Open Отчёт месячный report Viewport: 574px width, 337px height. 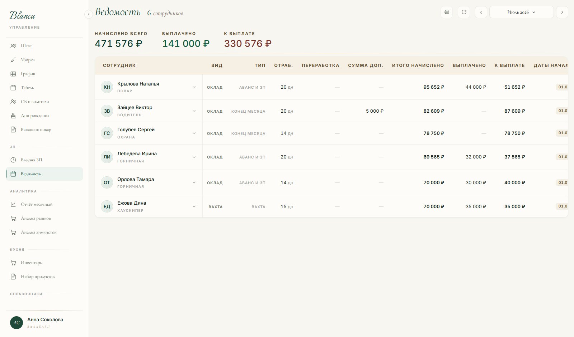[x=44, y=204]
